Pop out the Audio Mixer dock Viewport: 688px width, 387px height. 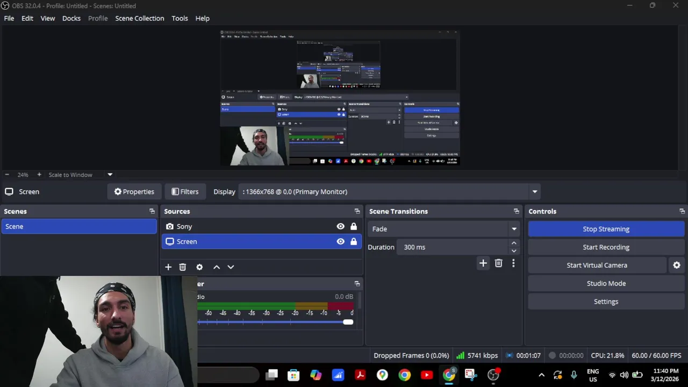tap(357, 284)
